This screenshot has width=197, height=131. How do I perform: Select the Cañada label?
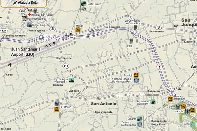click(58, 85)
